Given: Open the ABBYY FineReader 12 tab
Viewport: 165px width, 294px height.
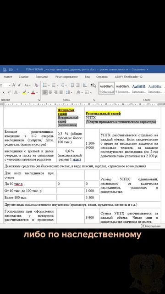Looking at the screenshot, I should tap(129, 77).
